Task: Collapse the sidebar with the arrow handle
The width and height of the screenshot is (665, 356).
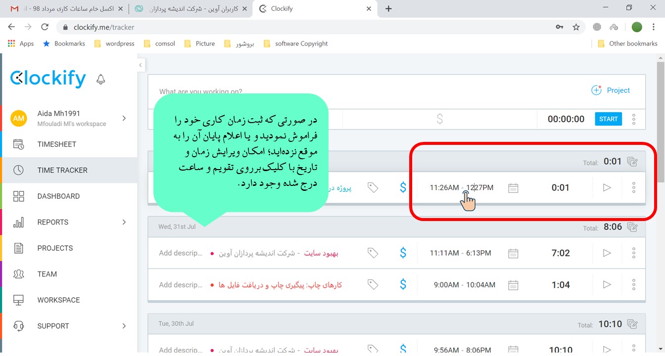Action: 141,65
